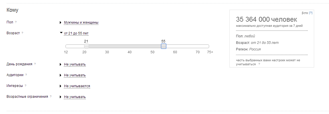This screenshot has height=114, width=329.
Task: Click question mark after settings disclaimer text
Action: coord(259,64)
